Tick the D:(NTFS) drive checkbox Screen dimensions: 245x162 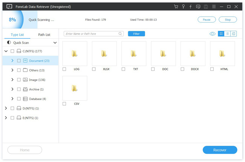pyautogui.click(x=12, y=108)
